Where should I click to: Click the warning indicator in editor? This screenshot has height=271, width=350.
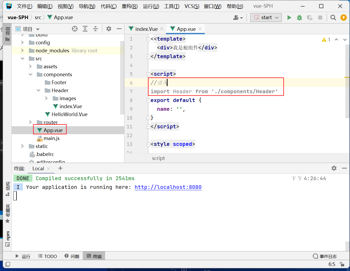click(326, 40)
